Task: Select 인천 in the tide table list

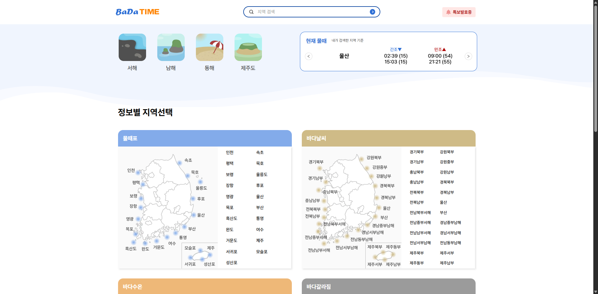Action: click(230, 152)
